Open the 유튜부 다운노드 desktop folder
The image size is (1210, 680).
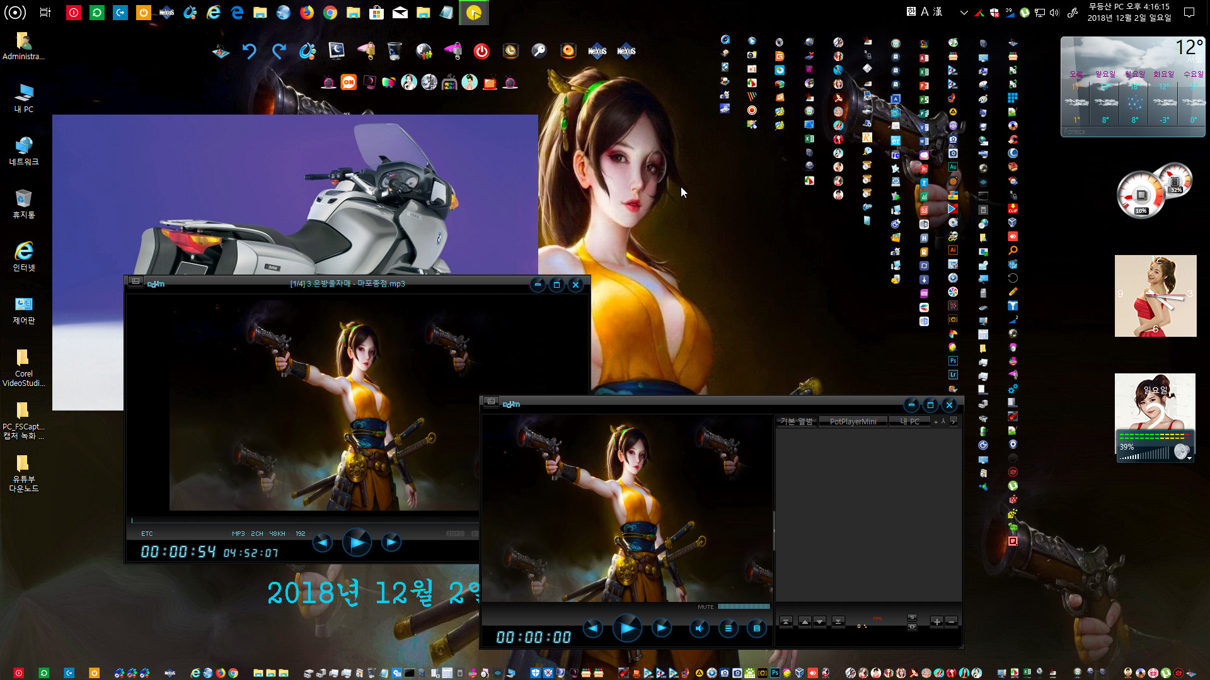pyautogui.click(x=24, y=473)
